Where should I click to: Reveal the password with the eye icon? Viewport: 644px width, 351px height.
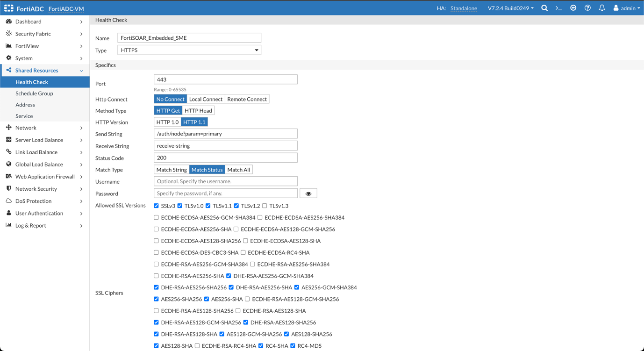point(308,193)
